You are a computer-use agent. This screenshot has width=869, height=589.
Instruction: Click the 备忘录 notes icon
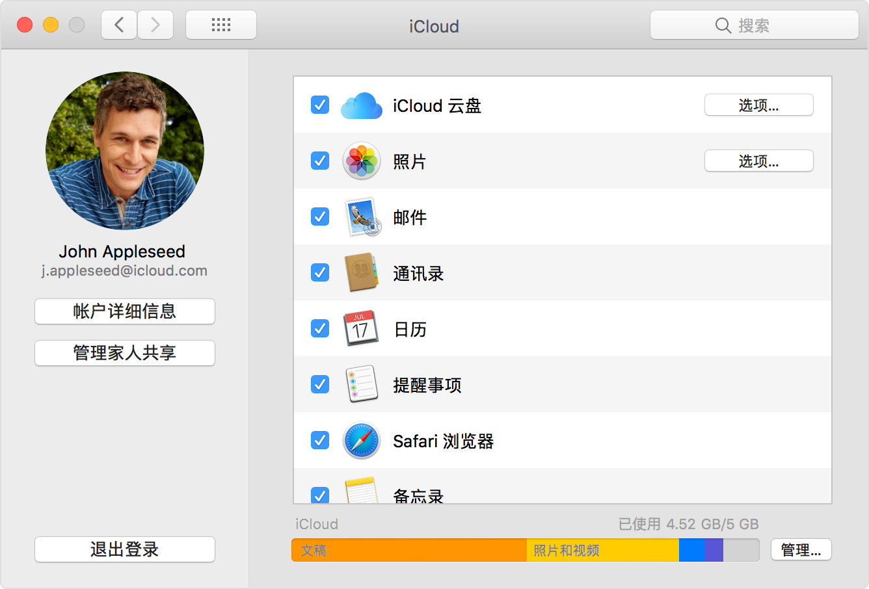(362, 493)
